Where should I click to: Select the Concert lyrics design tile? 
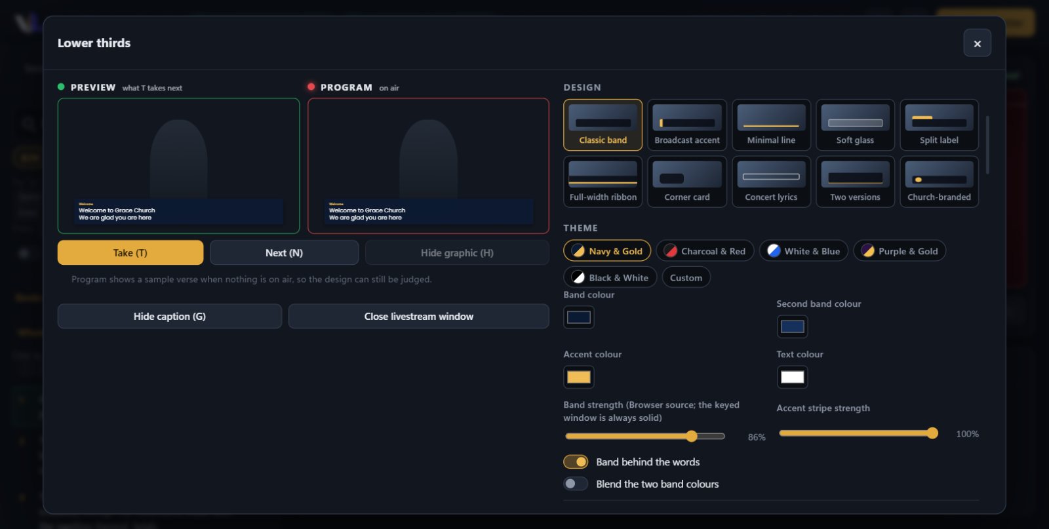click(x=771, y=182)
